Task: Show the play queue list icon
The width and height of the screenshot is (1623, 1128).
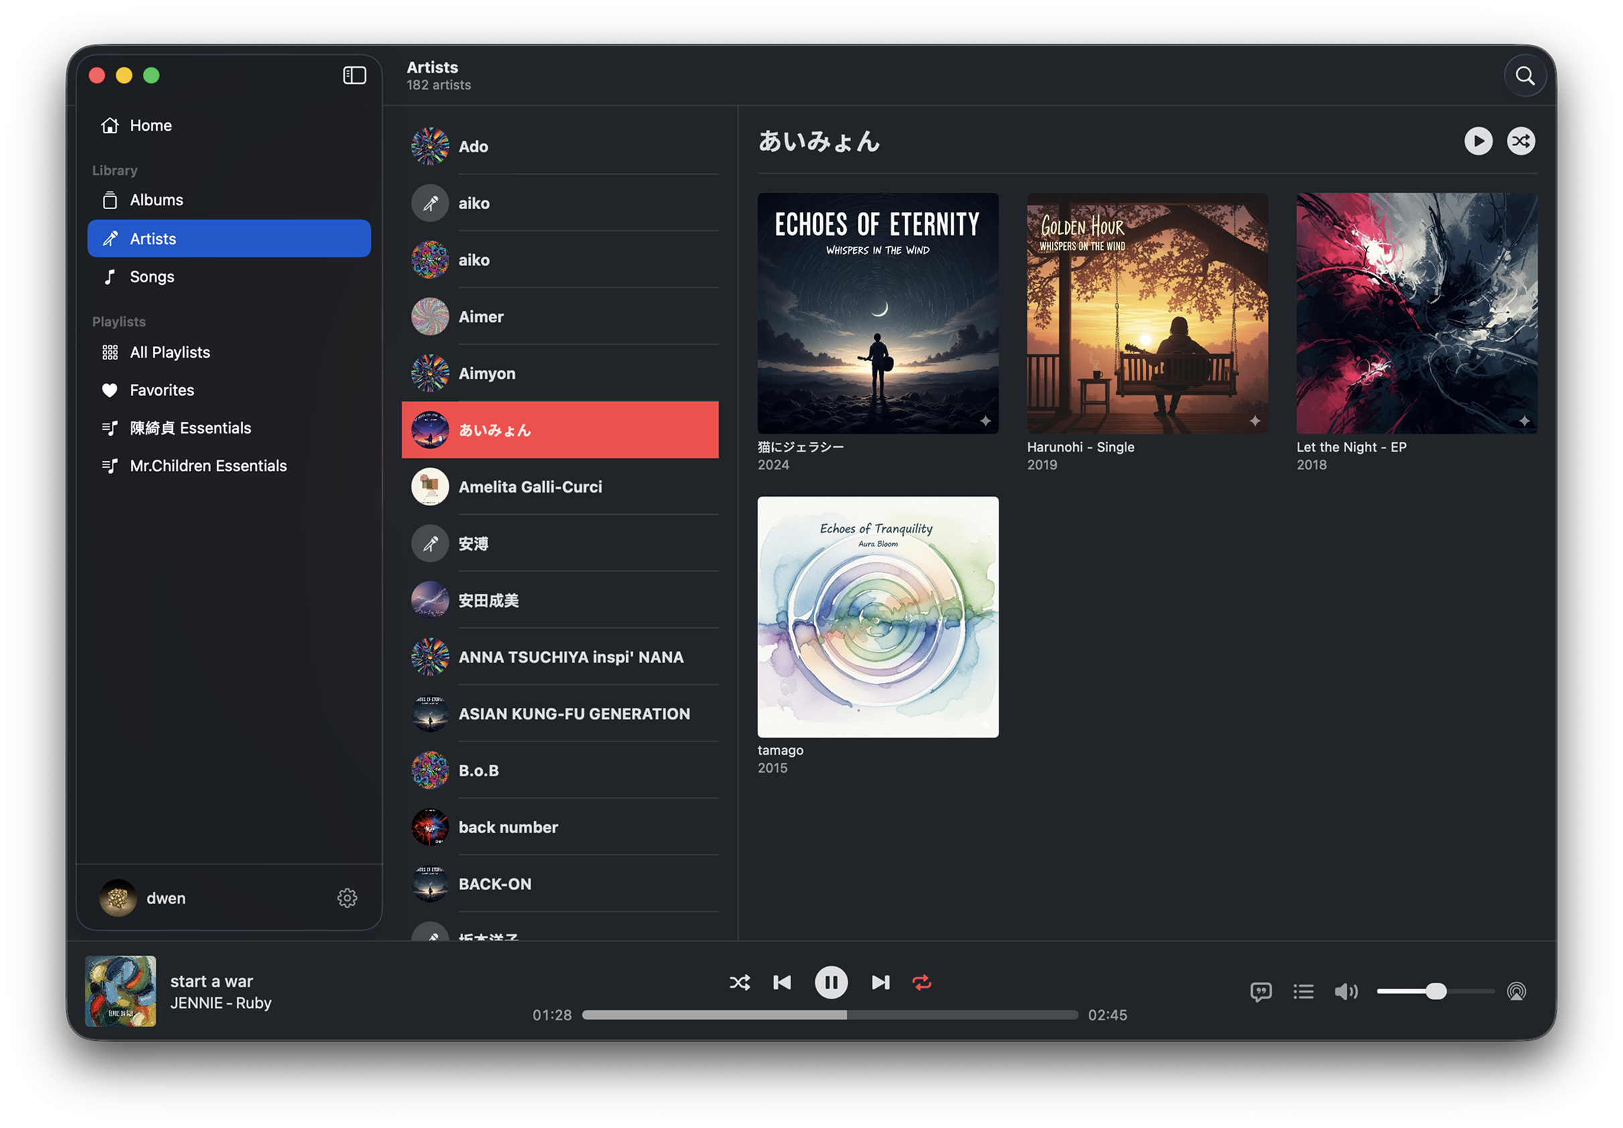Action: [x=1303, y=991]
